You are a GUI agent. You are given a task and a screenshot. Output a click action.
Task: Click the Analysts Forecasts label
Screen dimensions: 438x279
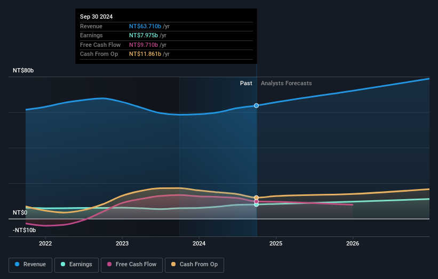click(x=286, y=83)
